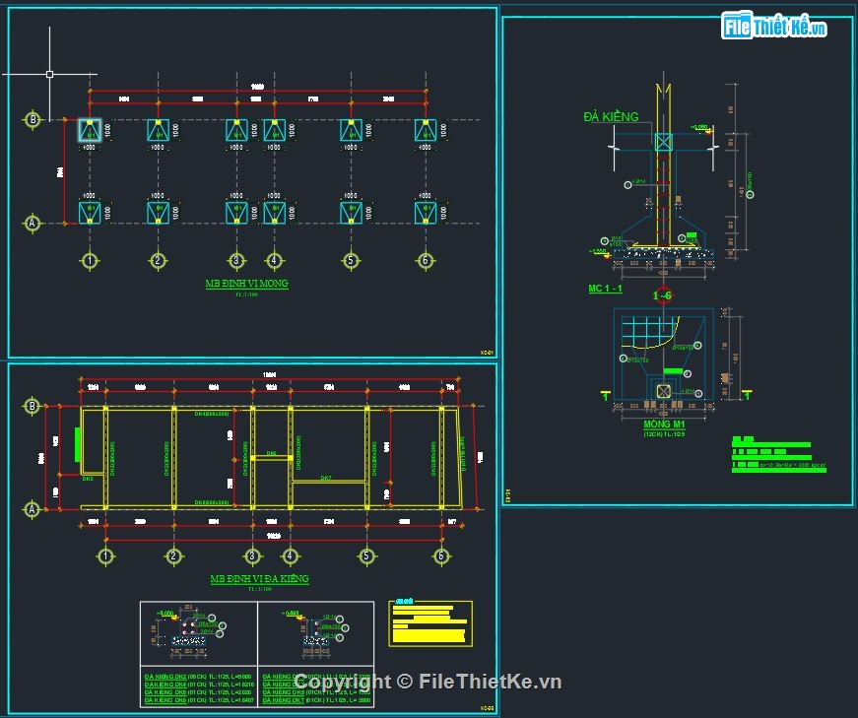Select footing M1 at grid B-6 in MB ĐỊNH VỊ MÓNG plan

click(426, 130)
